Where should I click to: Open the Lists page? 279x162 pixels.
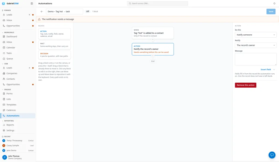[x=18, y=99]
